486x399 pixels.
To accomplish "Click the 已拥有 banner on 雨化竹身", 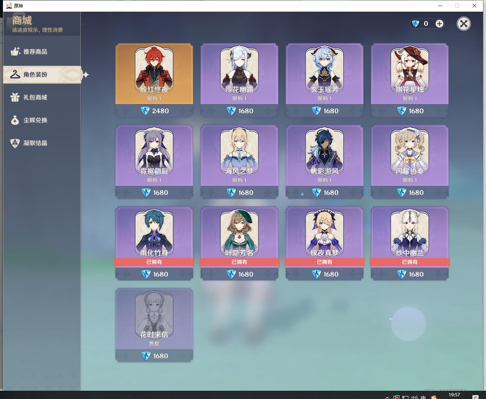I will coord(154,262).
